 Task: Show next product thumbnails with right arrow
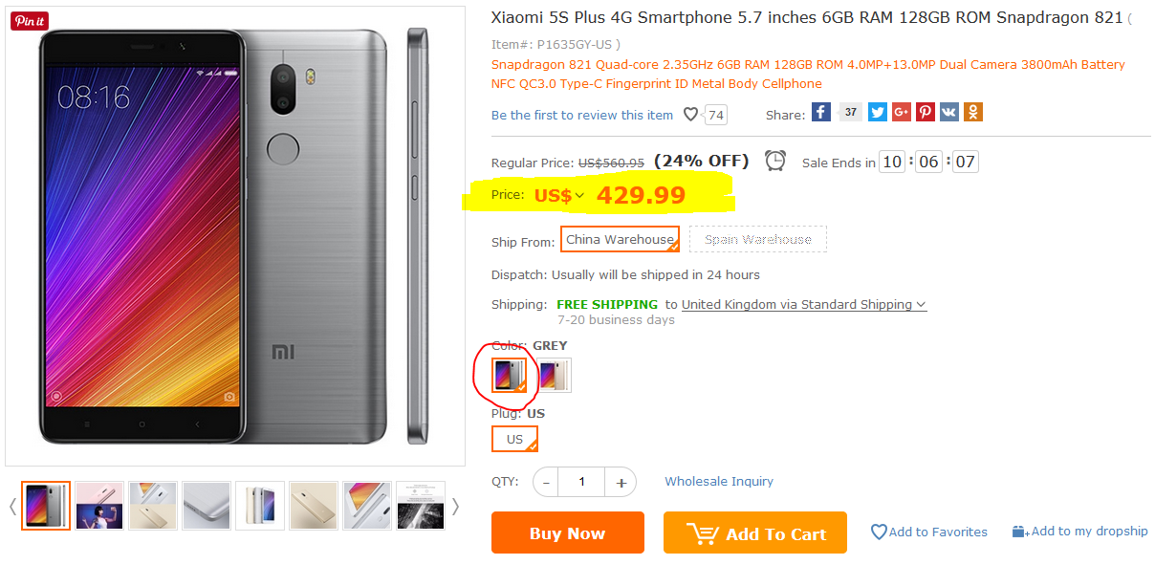[x=456, y=506]
